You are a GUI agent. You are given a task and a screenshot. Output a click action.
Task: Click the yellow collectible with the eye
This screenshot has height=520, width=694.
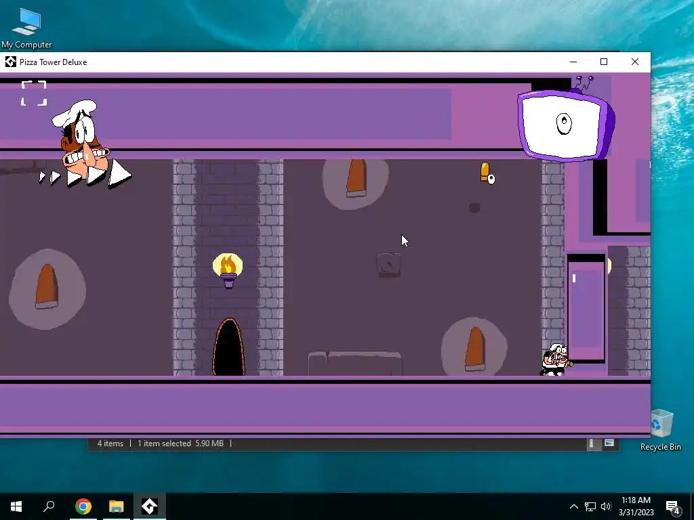point(487,173)
